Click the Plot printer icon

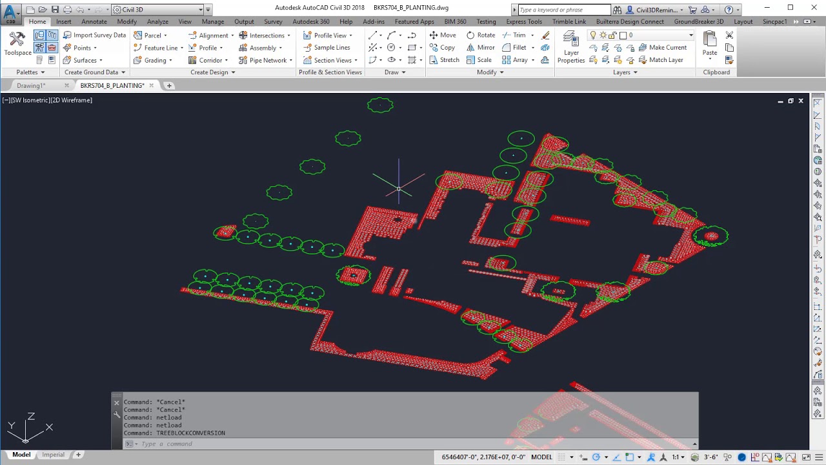[x=67, y=10]
